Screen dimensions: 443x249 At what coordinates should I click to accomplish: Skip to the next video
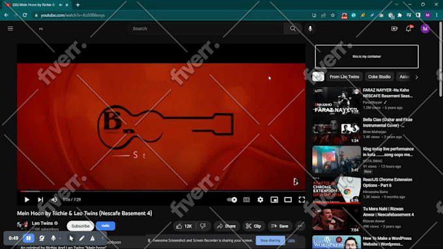coord(40,200)
